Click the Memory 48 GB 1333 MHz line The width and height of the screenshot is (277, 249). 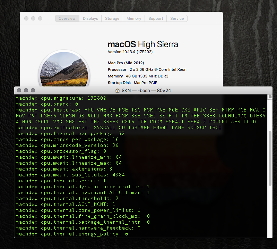pyautogui.click(x=138, y=76)
